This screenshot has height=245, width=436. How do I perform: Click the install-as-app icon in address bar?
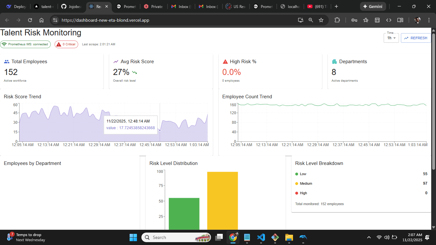(x=300, y=20)
